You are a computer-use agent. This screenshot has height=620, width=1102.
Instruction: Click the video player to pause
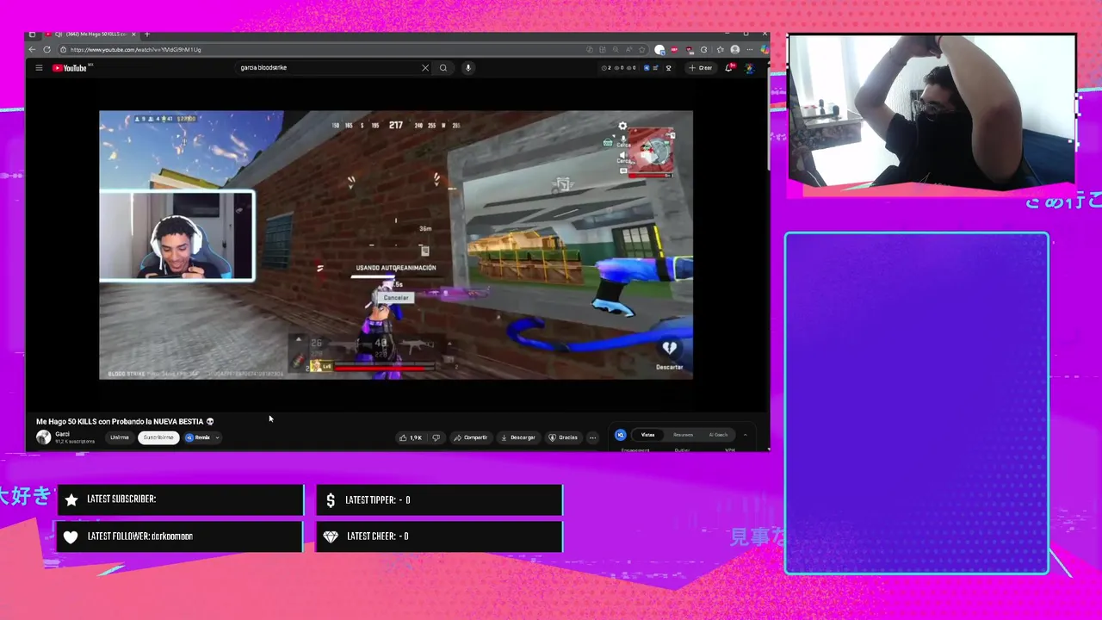(396, 245)
